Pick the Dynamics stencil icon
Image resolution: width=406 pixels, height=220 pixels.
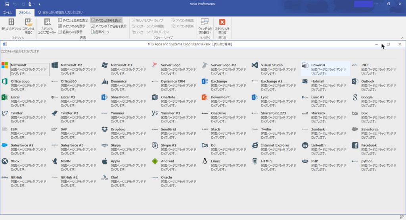105,81
